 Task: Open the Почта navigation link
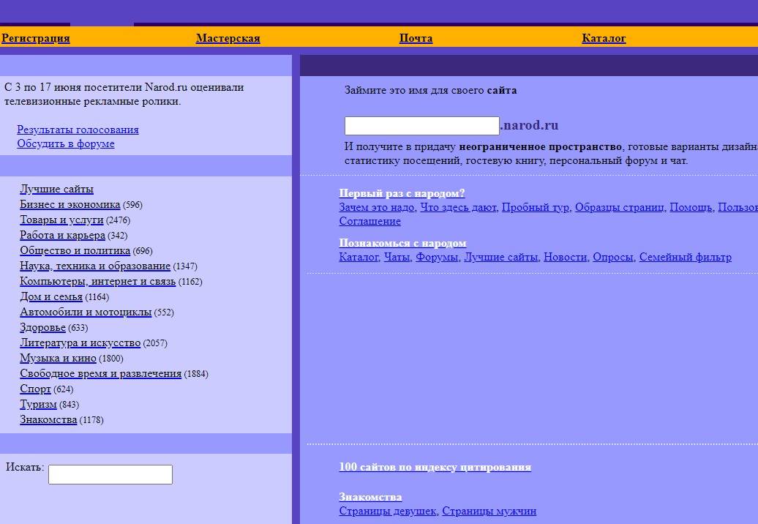(x=416, y=38)
